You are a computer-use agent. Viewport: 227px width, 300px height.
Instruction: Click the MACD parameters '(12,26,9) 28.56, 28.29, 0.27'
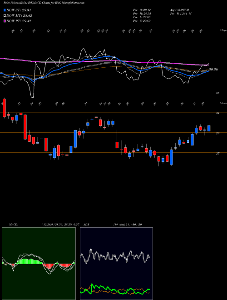(x=61, y=225)
